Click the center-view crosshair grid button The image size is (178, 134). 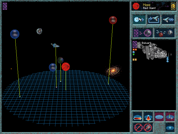[170, 128]
